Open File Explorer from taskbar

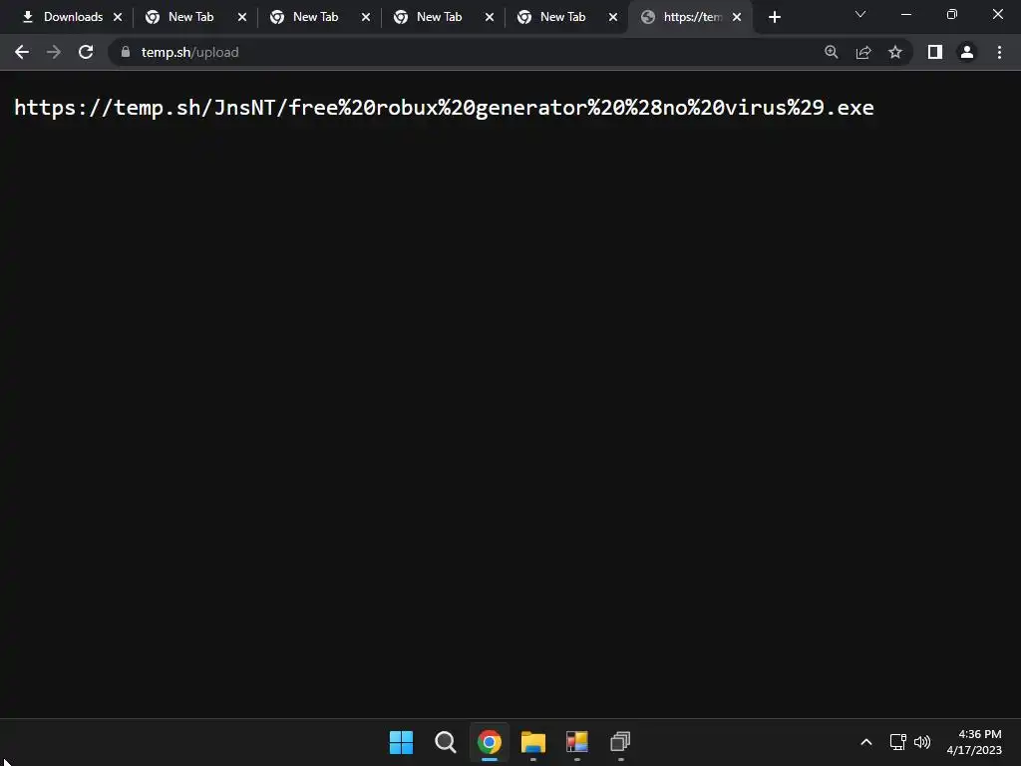pos(532,742)
